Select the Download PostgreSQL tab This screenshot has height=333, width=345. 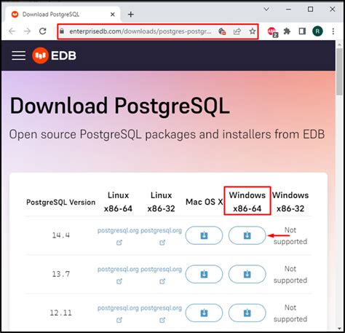pos(63,15)
